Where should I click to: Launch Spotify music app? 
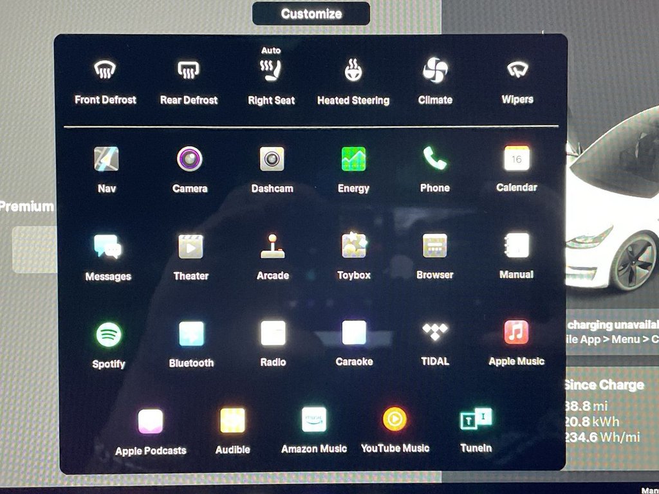[x=109, y=334]
